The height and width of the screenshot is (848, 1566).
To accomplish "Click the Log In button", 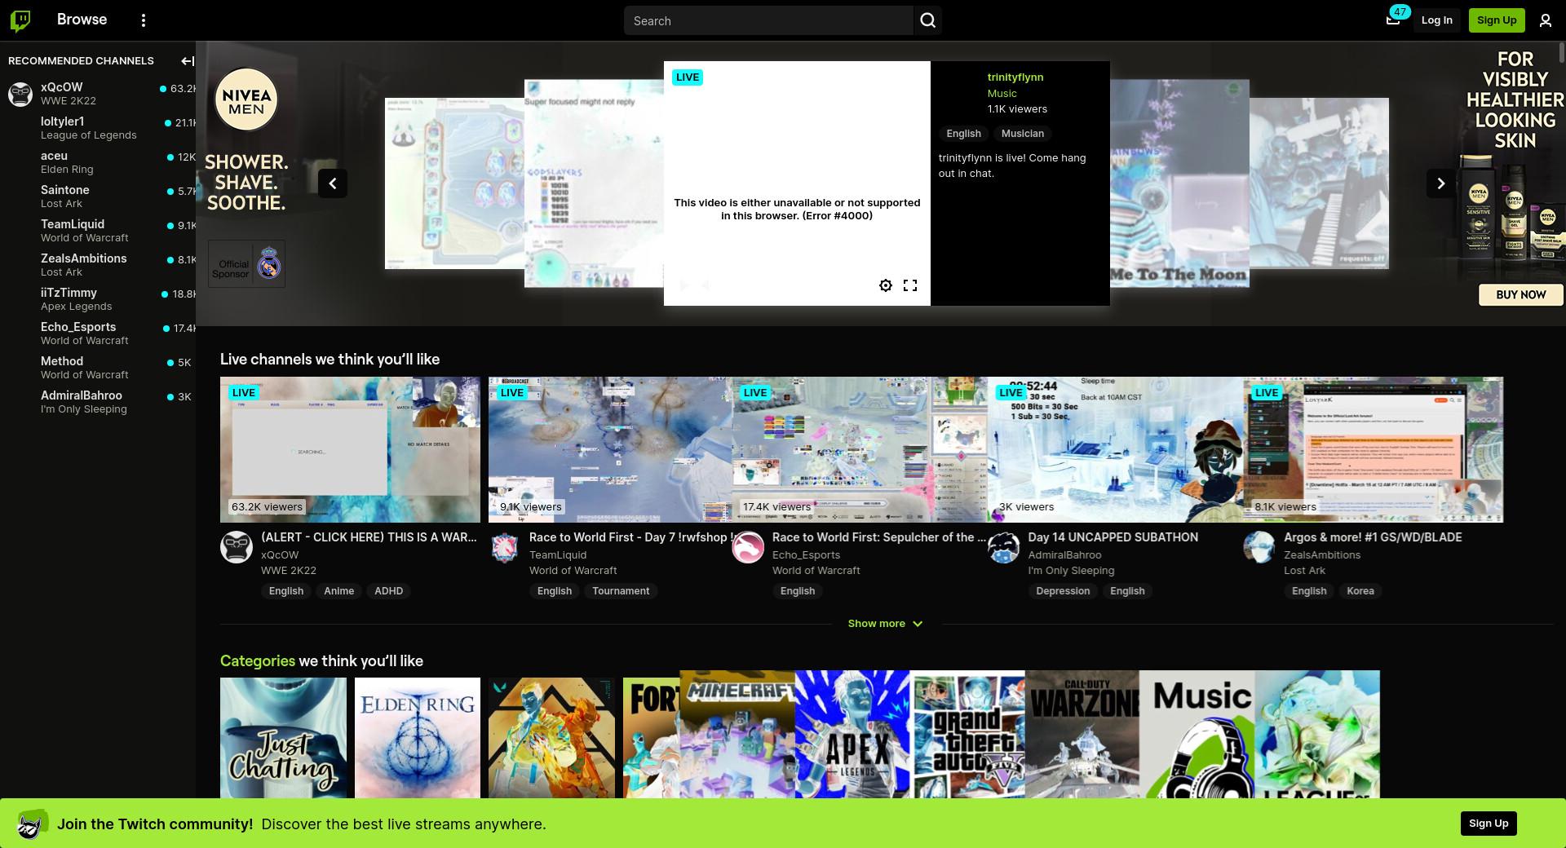I will click(1436, 20).
